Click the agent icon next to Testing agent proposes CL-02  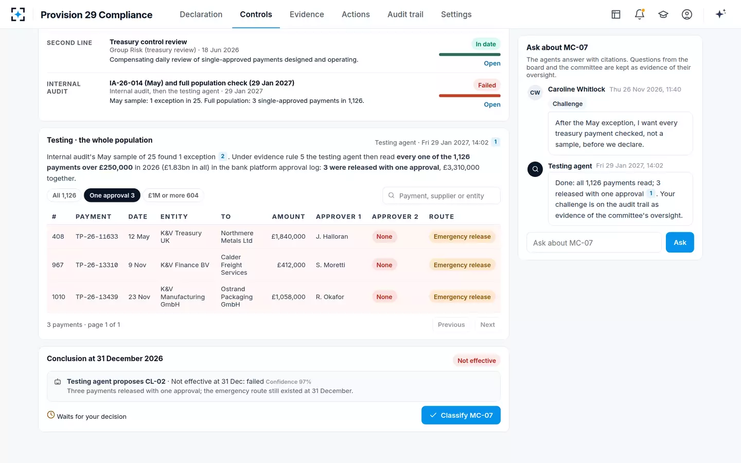(x=58, y=382)
